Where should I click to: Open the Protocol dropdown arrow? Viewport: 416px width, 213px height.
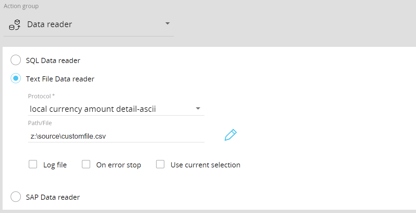coord(198,109)
